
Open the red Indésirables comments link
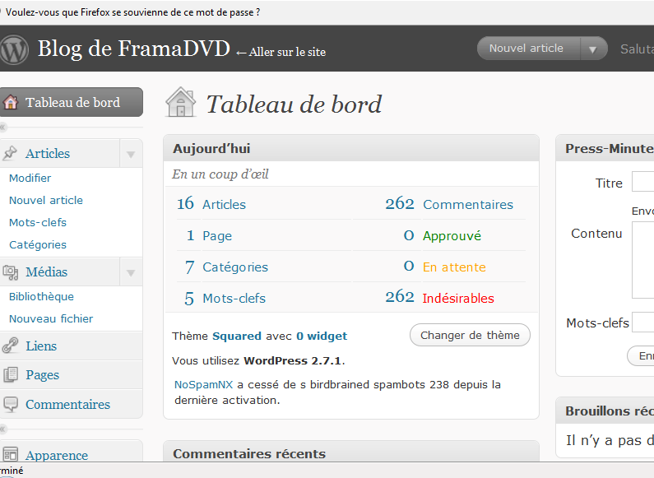coord(458,298)
